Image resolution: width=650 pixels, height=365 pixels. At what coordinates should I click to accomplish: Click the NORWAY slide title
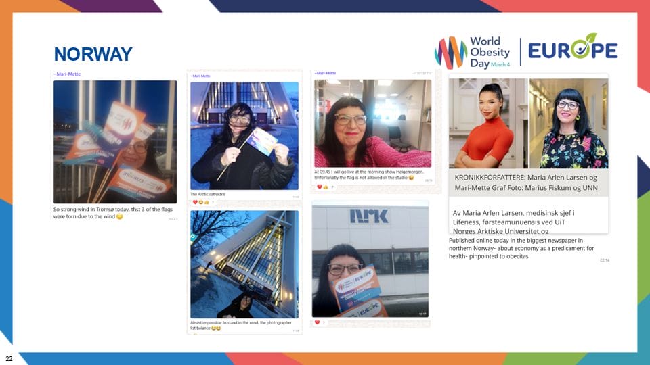tap(93, 54)
